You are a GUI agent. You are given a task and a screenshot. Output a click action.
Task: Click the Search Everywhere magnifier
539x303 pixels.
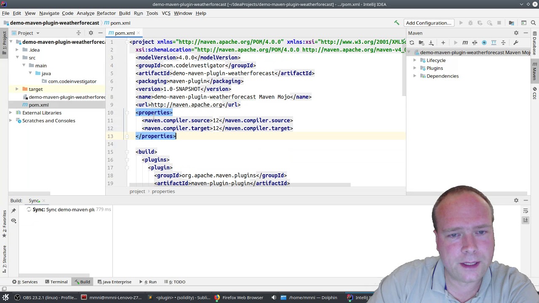pos(533,23)
